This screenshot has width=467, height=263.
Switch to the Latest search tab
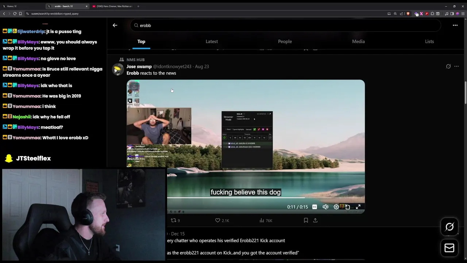tap(212, 41)
